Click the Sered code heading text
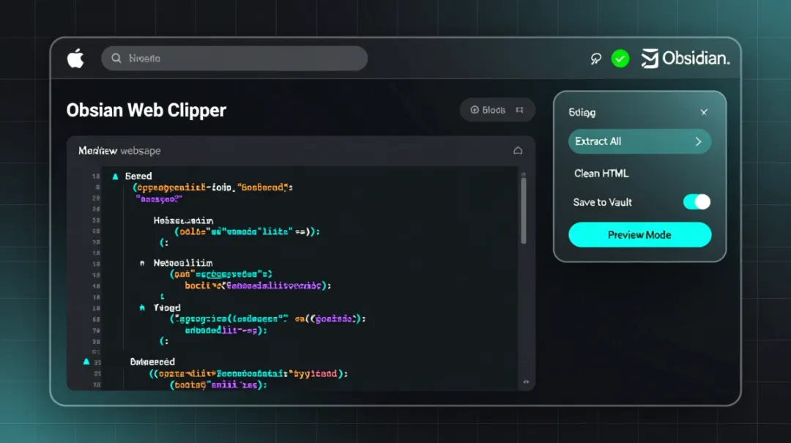Image resolution: width=791 pixels, height=443 pixels. pyautogui.click(x=138, y=176)
